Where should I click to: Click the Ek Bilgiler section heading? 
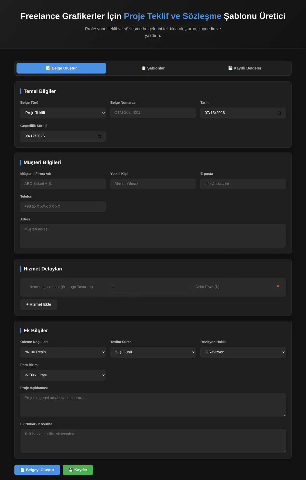pos(36,331)
